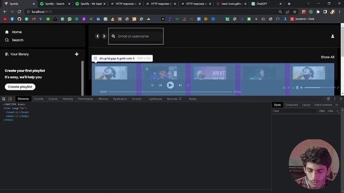
Task: Select the Computed pane tab
Action: coord(291,105)
